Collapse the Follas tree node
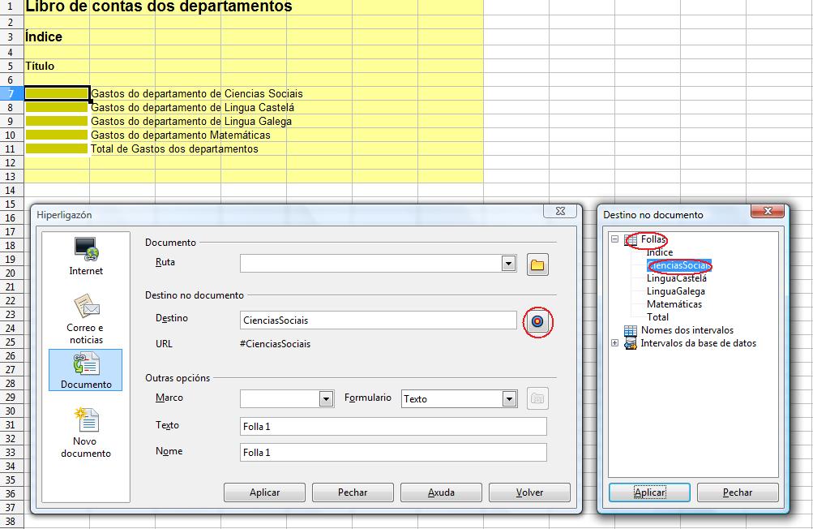This screenshot has height=529, width=813. [x=614, y=239]
